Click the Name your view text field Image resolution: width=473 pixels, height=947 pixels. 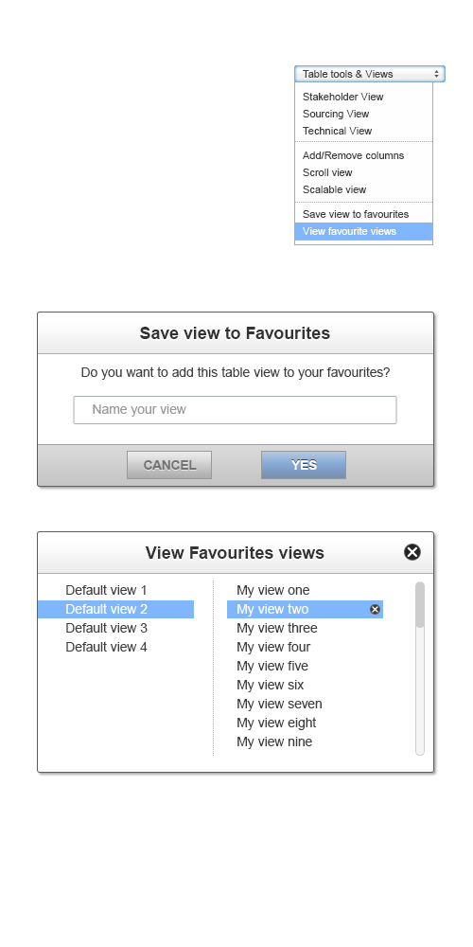coord(235,409)
